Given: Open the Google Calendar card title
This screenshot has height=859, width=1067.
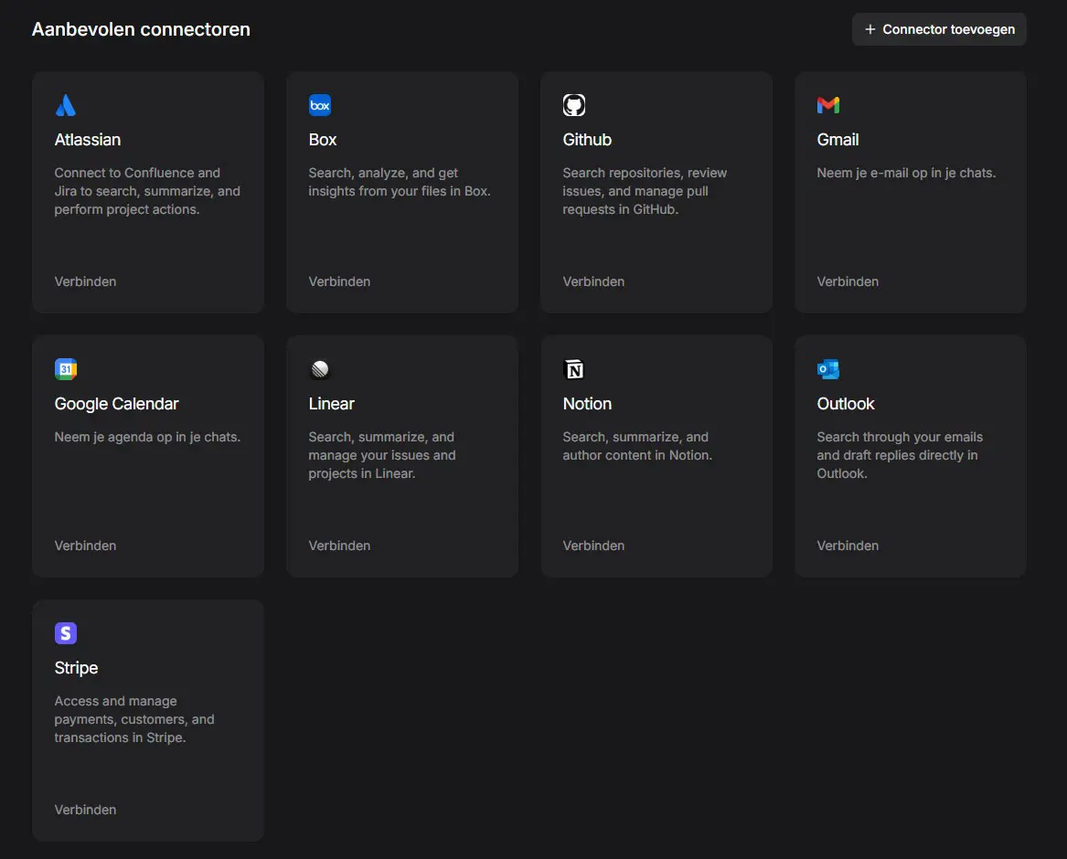Looking at the screenshot, I should click(x=116, y=403).
